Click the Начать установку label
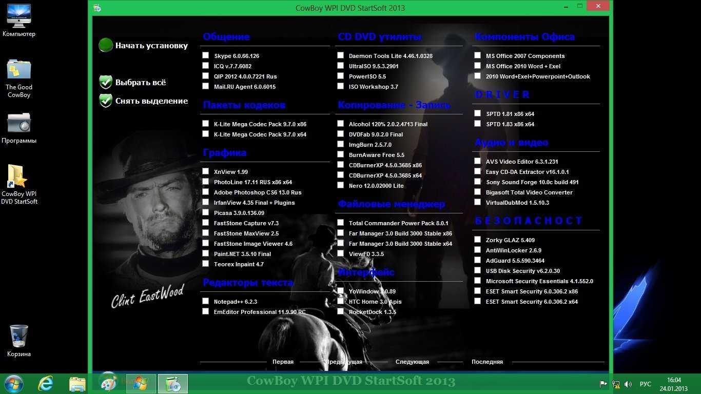Screen dimensions: 701x394 [x=151, y=46]
